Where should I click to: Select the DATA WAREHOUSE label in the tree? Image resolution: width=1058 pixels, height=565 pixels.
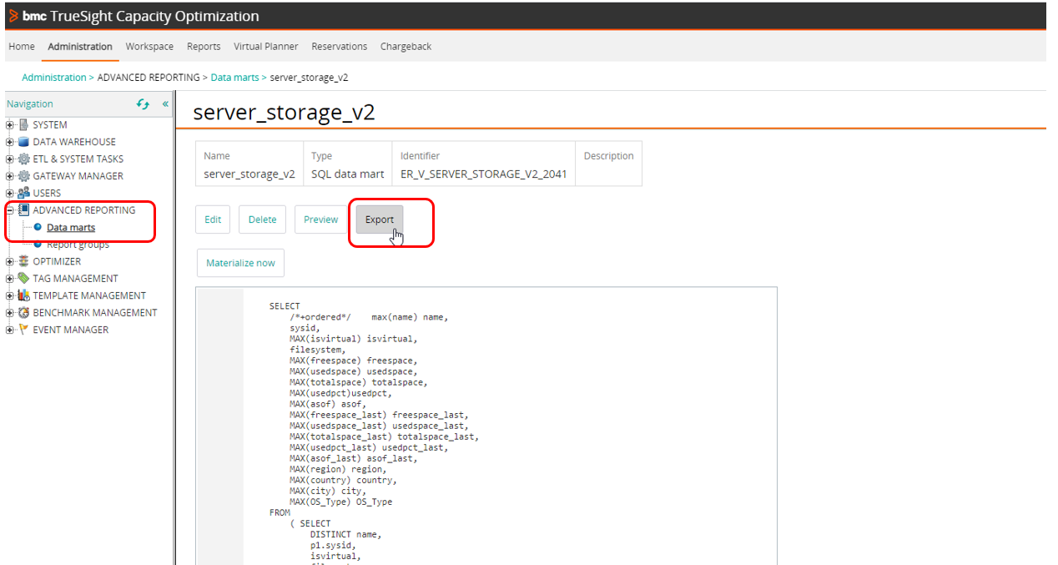[x=74, y=142]
